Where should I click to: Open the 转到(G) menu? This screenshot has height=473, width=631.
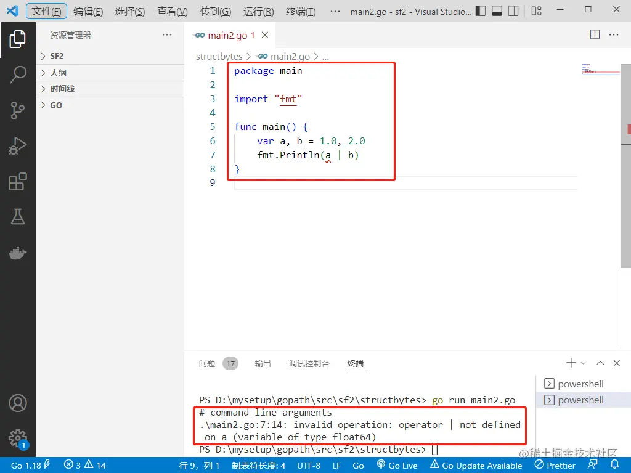215,11
